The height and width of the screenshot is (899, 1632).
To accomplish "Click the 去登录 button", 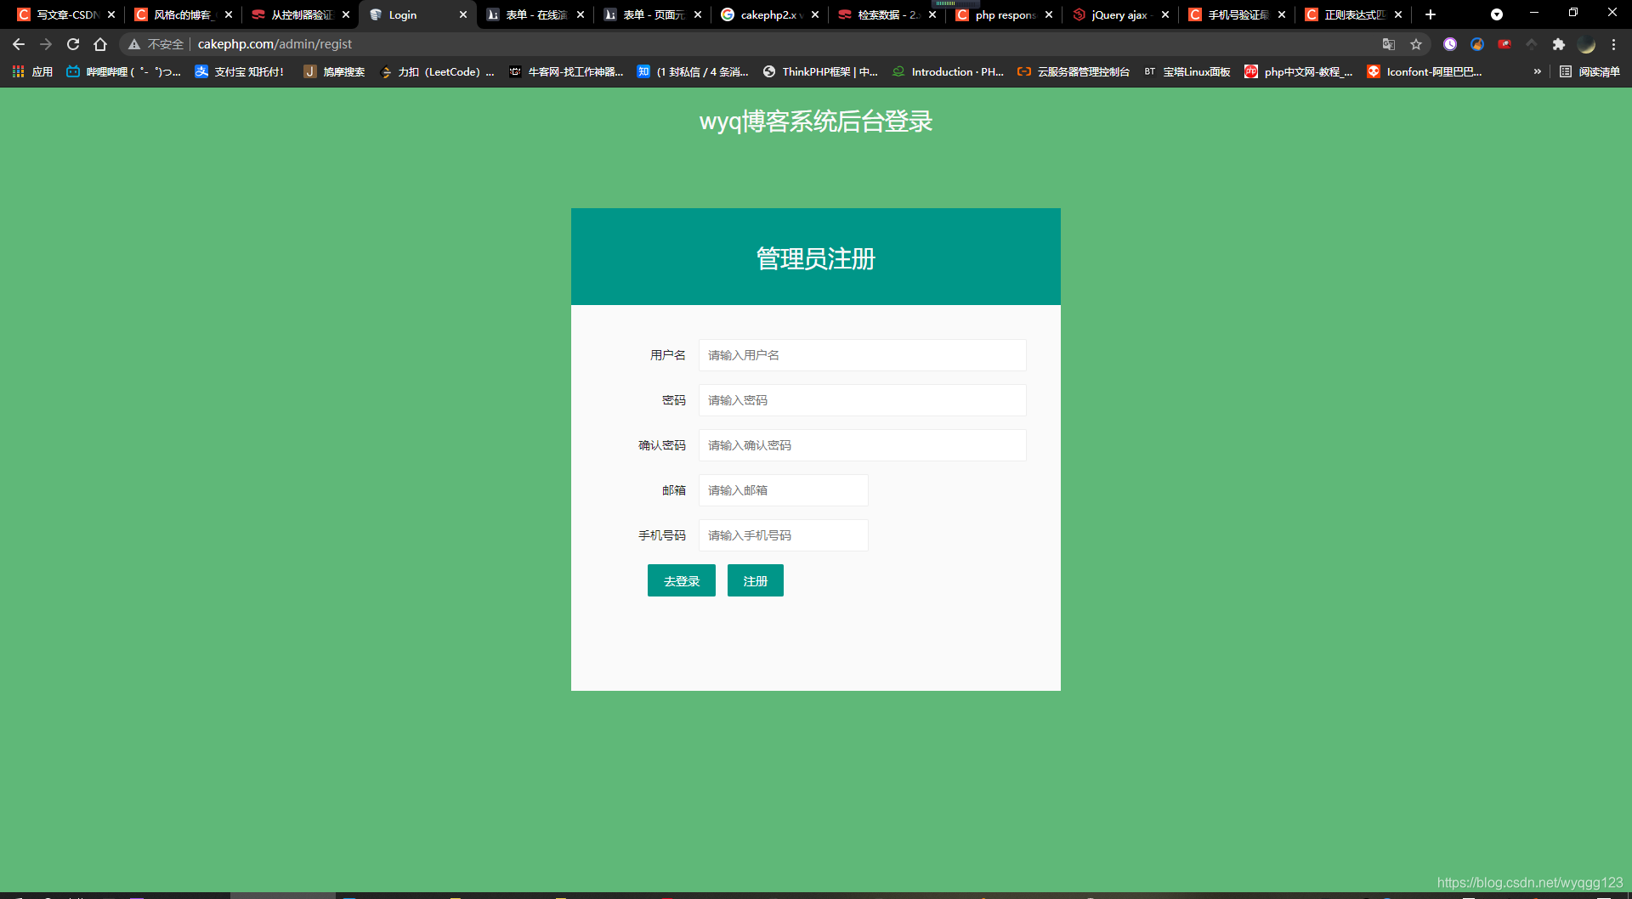I will click(681, 580).
